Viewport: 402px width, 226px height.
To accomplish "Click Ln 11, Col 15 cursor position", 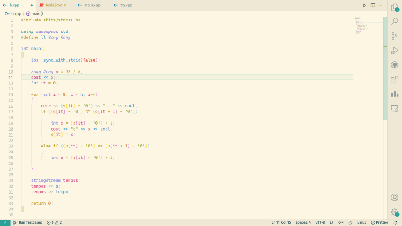I will pyautogui.click(x=281, y=223).
